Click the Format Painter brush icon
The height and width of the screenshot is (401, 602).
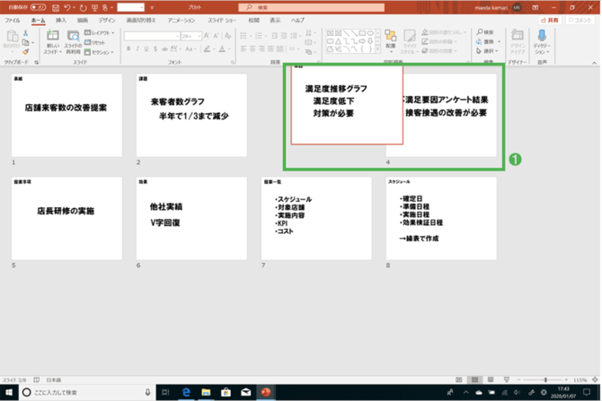[25, 51]
